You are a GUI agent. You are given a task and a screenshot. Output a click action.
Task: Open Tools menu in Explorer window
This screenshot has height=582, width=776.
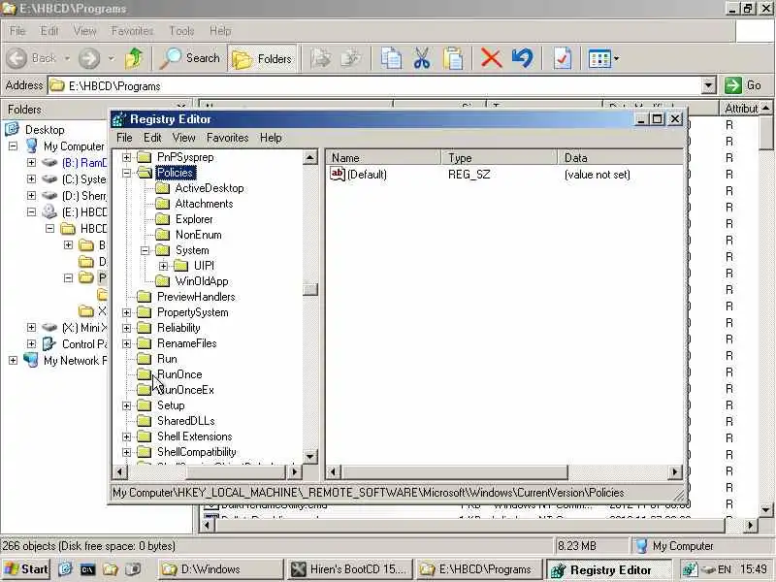coord(181,31)
